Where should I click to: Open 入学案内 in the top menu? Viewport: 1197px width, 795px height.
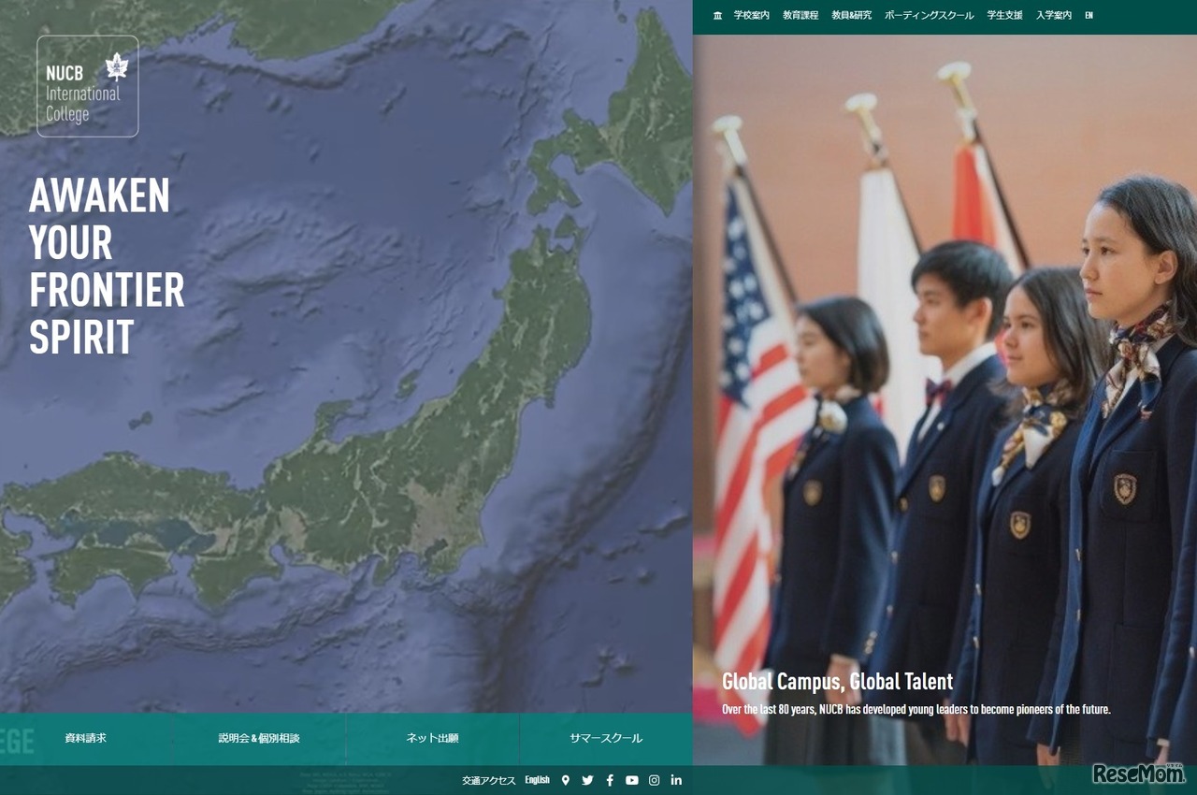1053,16
